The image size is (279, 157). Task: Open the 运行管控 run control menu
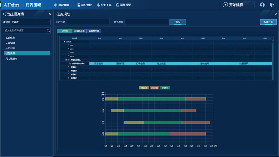[x=84, y=5]
